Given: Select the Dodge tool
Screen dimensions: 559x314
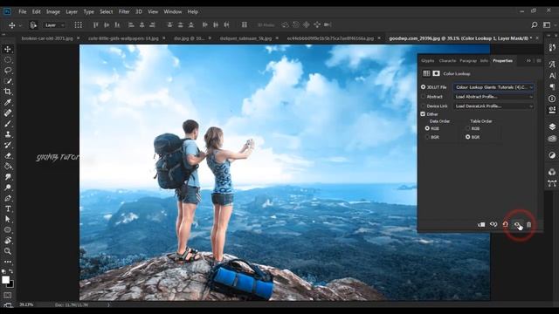Looking at the screenshot, I should click(8, 188).
